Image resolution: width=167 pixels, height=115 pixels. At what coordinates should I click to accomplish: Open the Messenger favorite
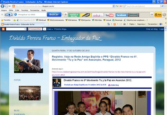pyautogui.click(x=117, y=20)
